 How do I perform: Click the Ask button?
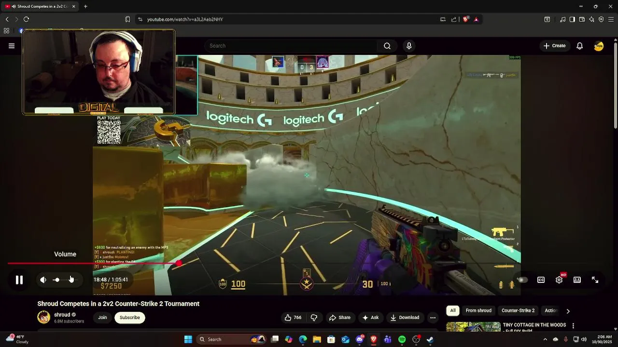[x=370, y=318]
